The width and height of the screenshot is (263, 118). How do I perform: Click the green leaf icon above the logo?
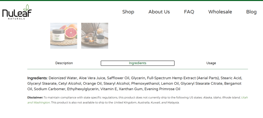[x=26, y=7]
